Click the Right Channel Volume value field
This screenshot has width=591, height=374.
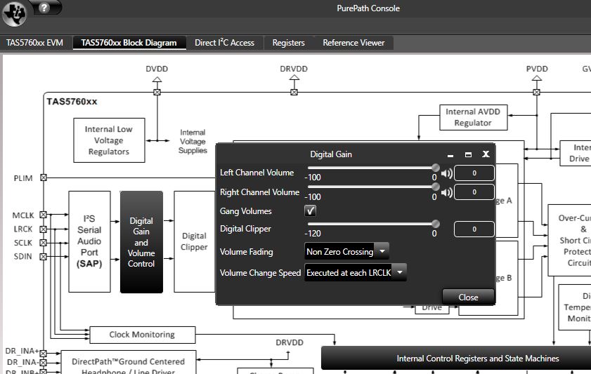(x=474, y=192)
